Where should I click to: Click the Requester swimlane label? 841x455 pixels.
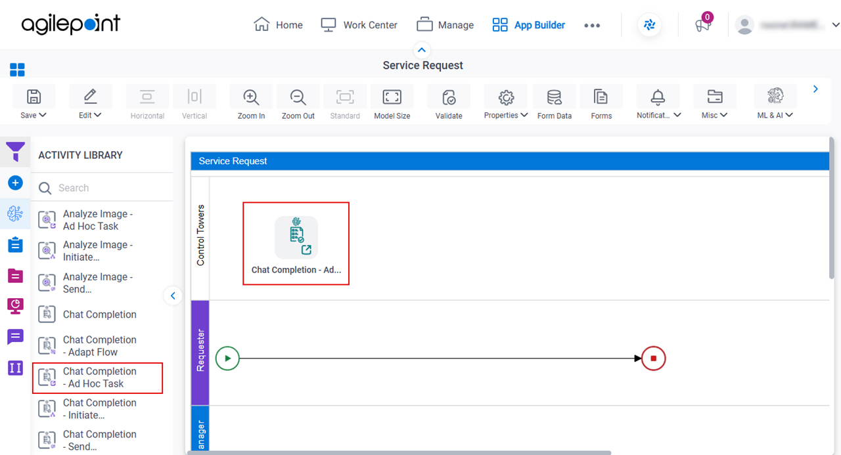coord(200,352)
